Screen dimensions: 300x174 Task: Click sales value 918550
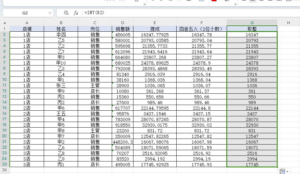coord(123,125)
